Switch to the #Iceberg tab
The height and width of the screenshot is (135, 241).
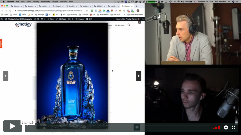pos(30,6)
